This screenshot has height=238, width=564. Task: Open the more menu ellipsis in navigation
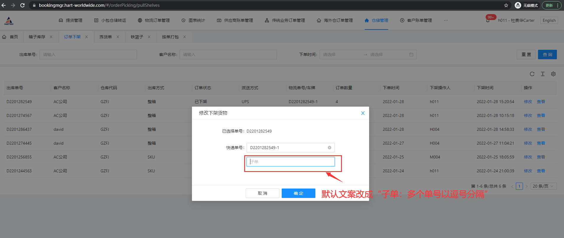click(446, 20)
